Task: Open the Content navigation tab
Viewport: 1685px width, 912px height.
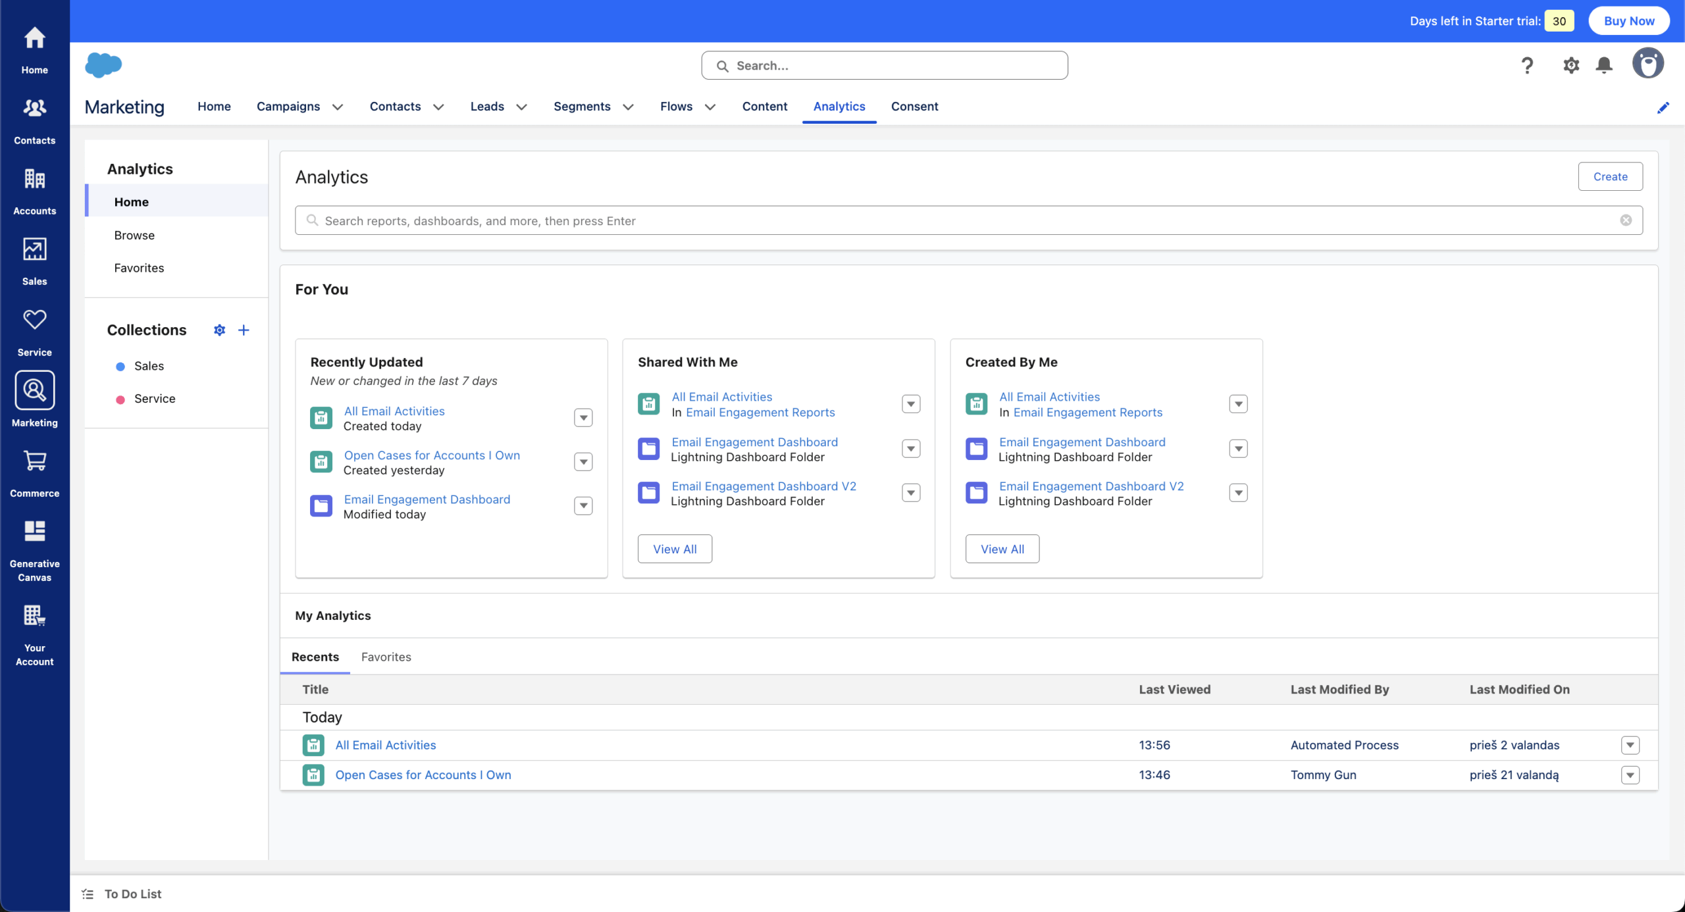Action: tap(764, 107)
